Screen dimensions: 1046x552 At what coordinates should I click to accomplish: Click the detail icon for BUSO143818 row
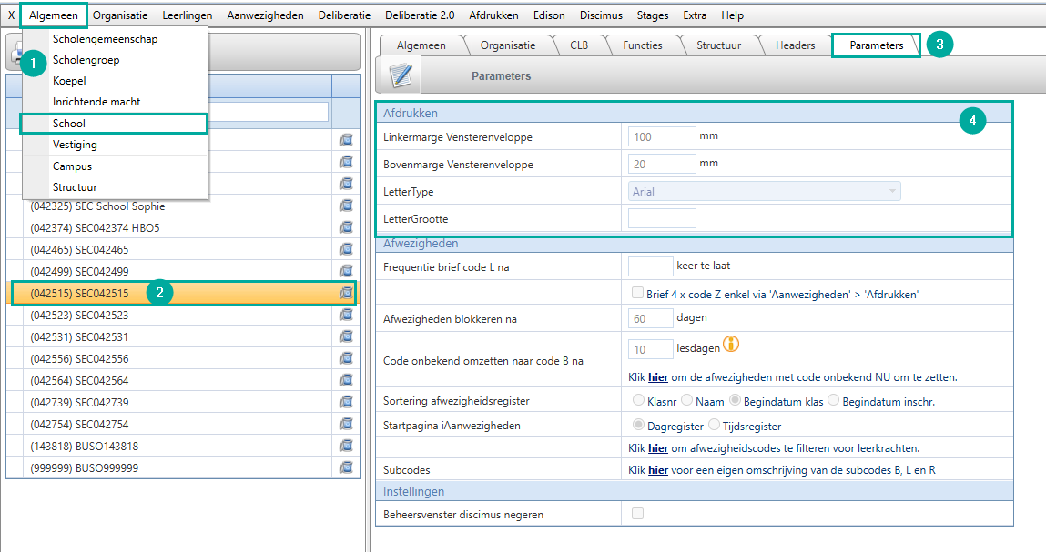pyautogui.click(x=346, y=446)
